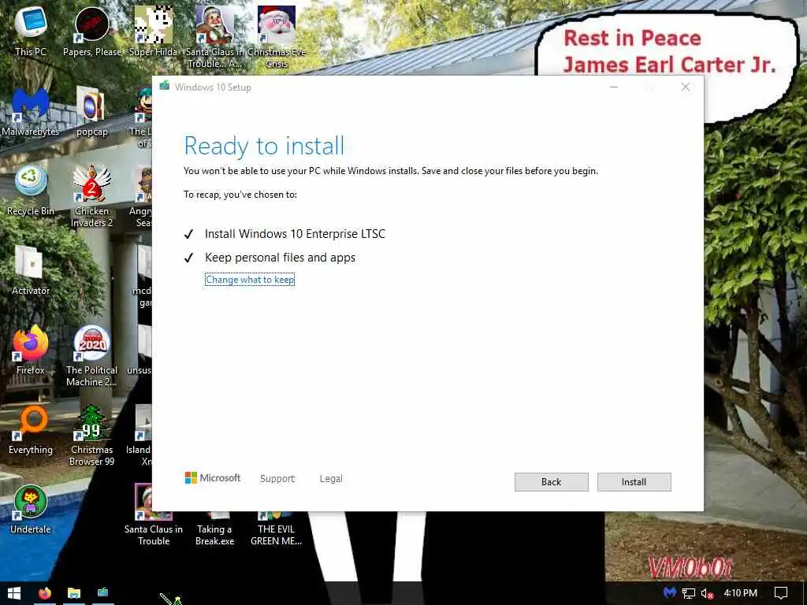The image size is (807, 605).
Task: Click Keep personal files and apps text
Action: pyautogui.click(x=280, y=258)
